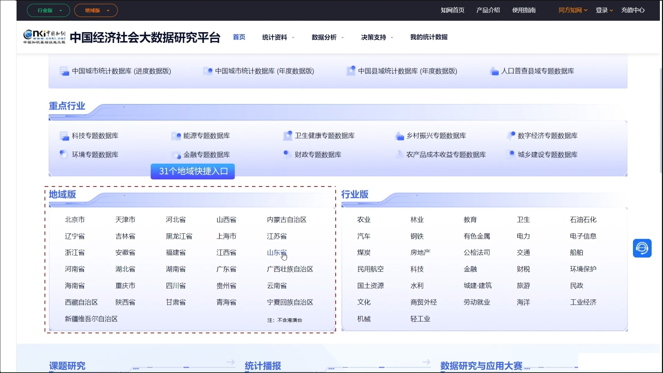663x373 pixels.
Task: Click the 行业版 section heading
Action: click(355, 194)
